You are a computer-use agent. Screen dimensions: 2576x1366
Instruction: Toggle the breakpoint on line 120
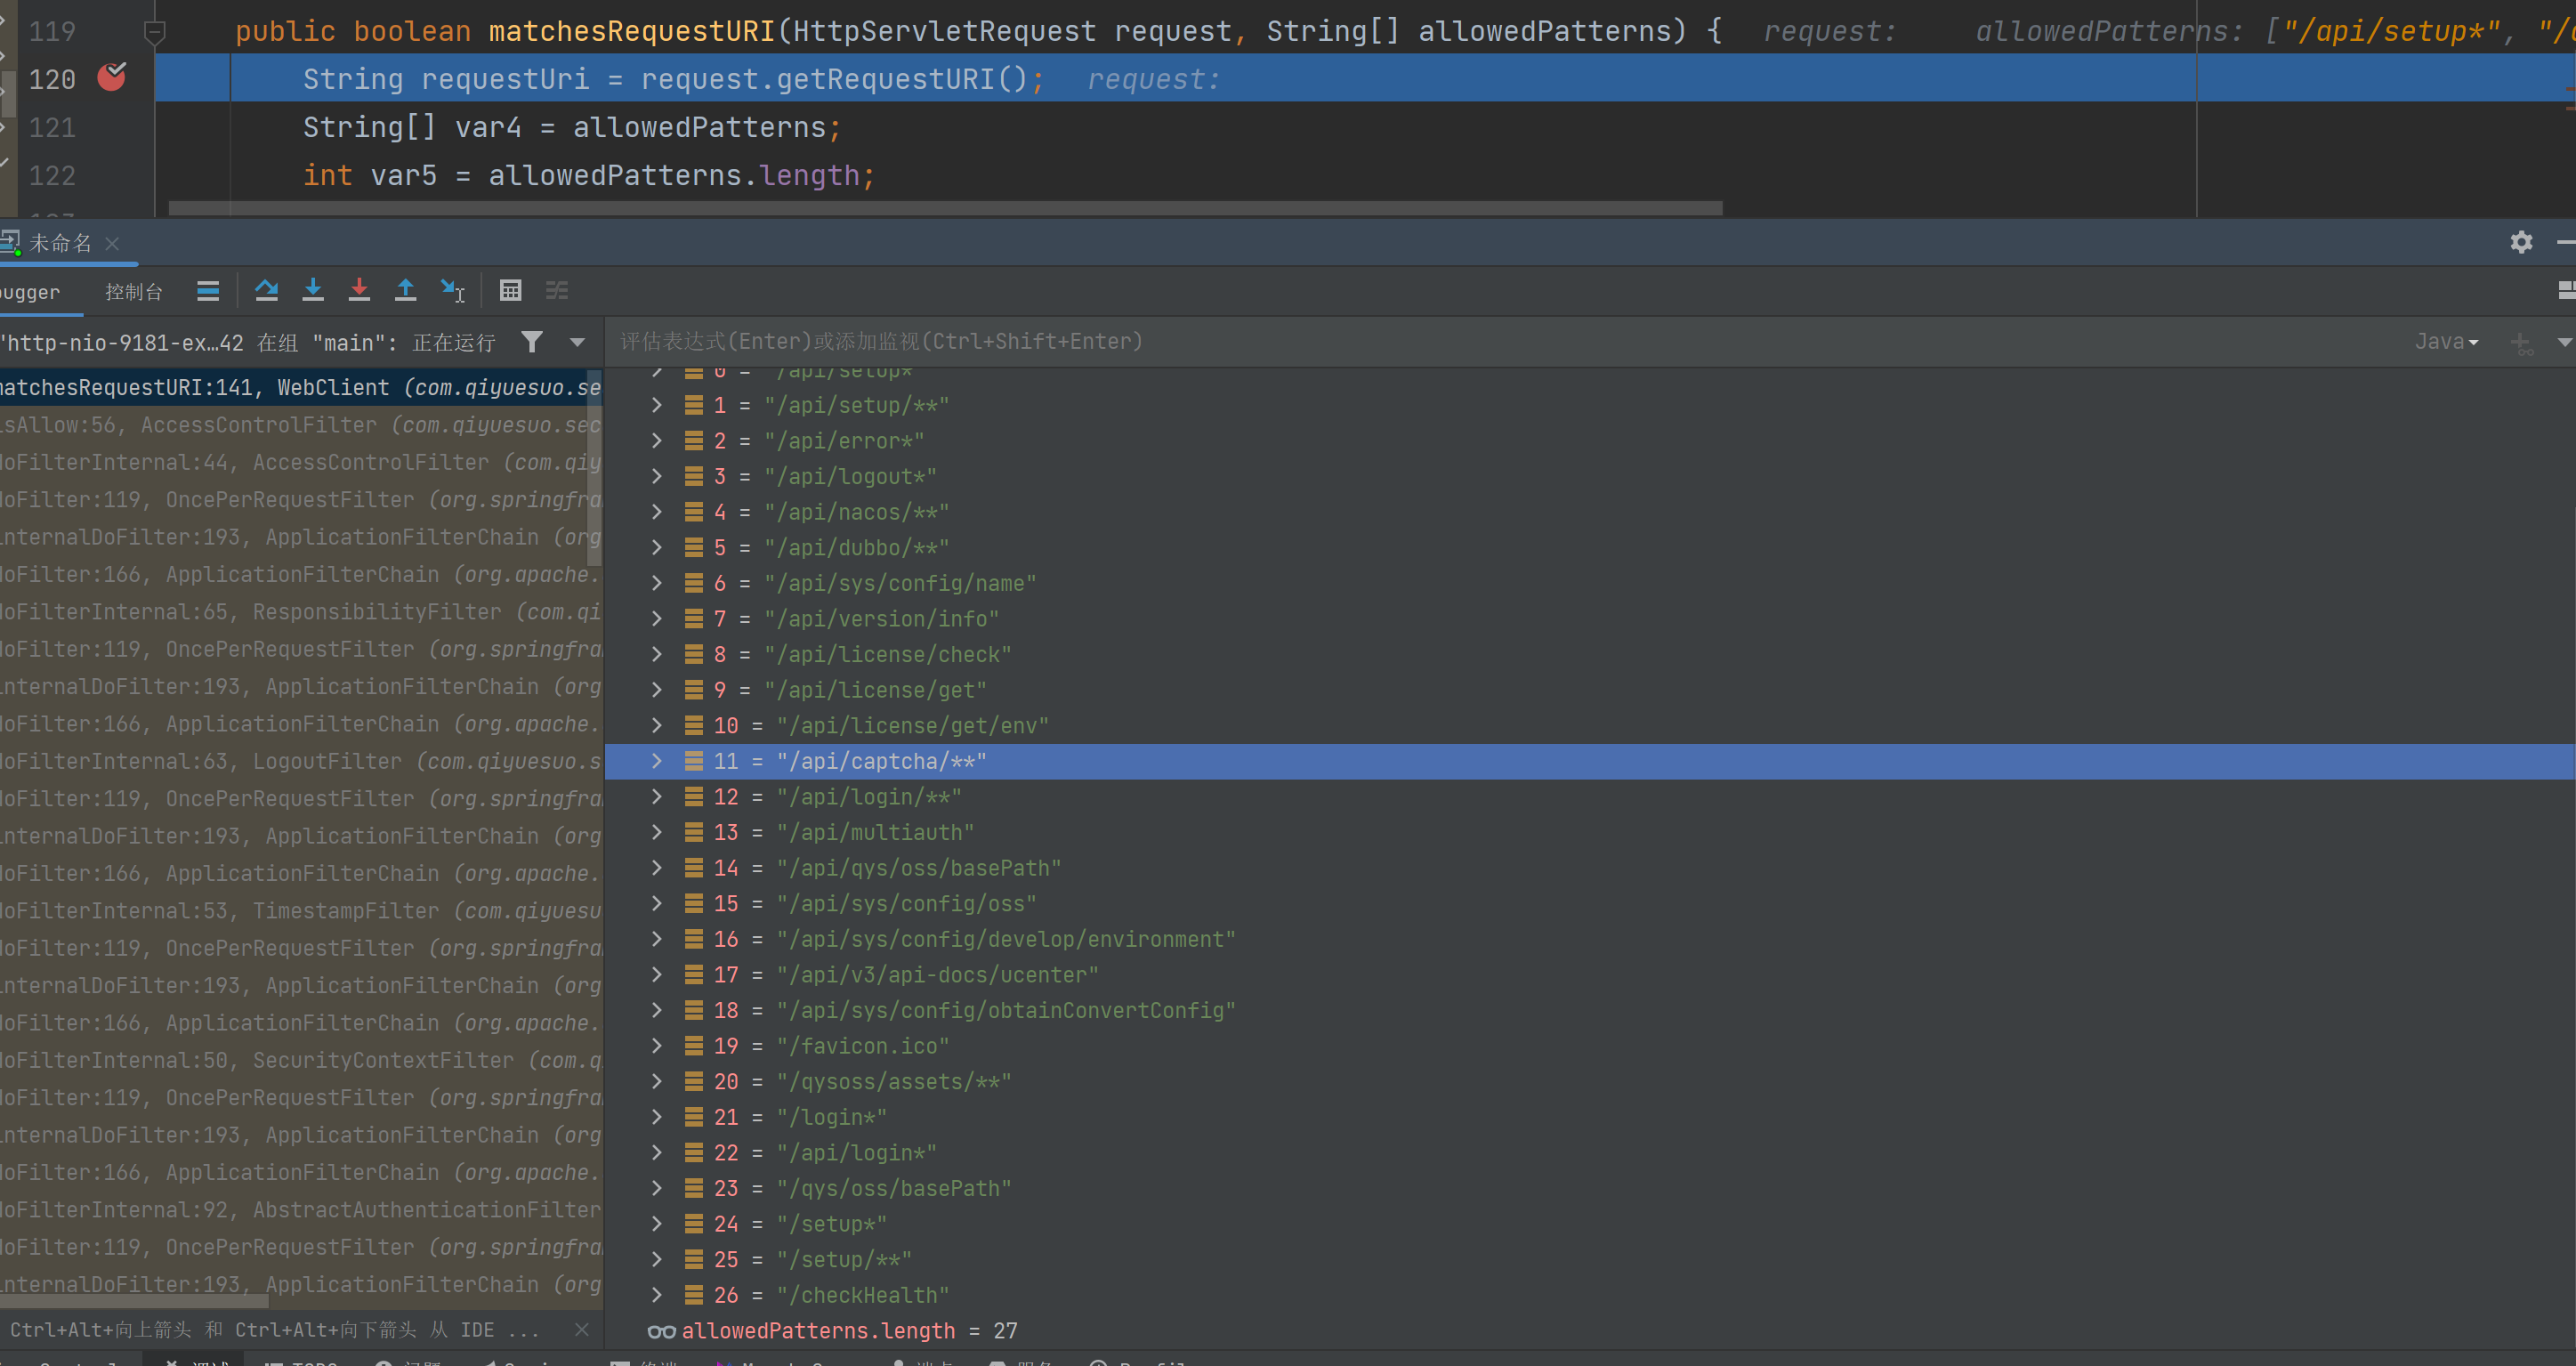(x=111, y=77)
